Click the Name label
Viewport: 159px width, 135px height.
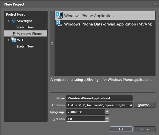click(60, 98)
